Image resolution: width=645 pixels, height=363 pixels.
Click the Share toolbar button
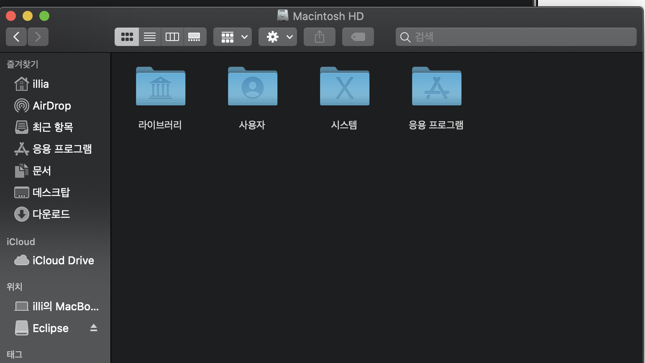click(x=320, y=37)
